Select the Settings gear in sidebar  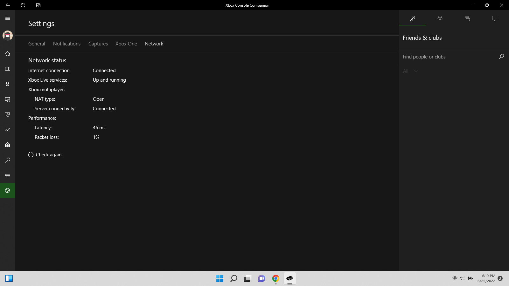point(8,191)
